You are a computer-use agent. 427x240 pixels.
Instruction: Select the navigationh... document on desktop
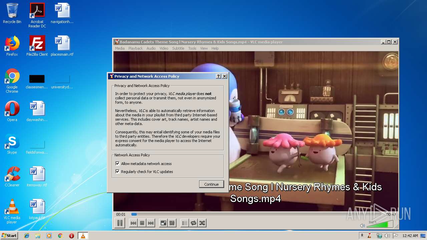(62, 13)
